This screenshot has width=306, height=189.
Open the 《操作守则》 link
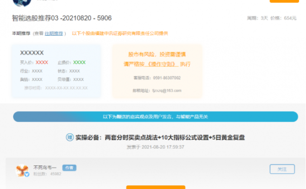point(161,64)
